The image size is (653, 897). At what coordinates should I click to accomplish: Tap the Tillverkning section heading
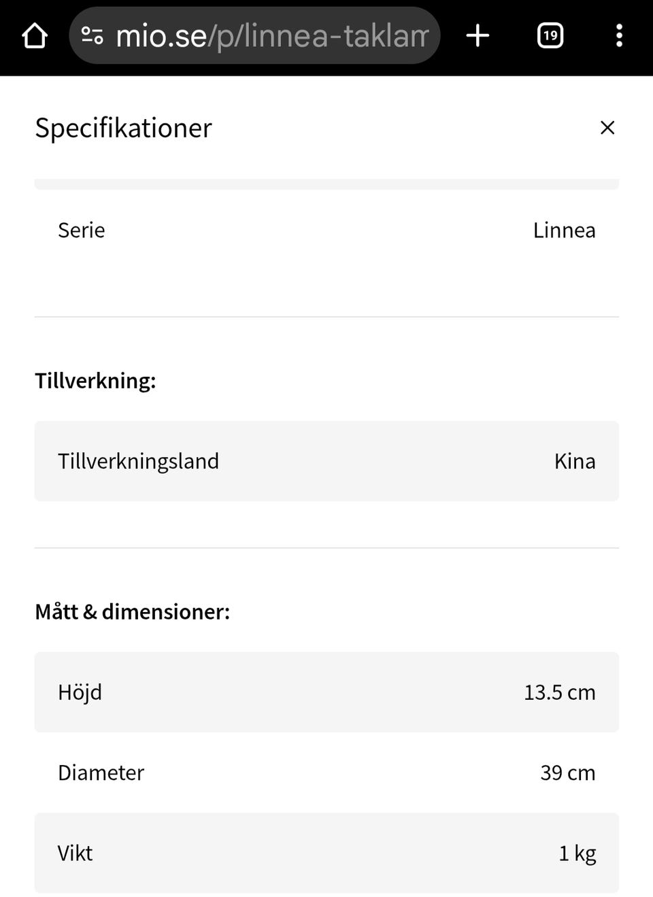[x=95, y=381]
